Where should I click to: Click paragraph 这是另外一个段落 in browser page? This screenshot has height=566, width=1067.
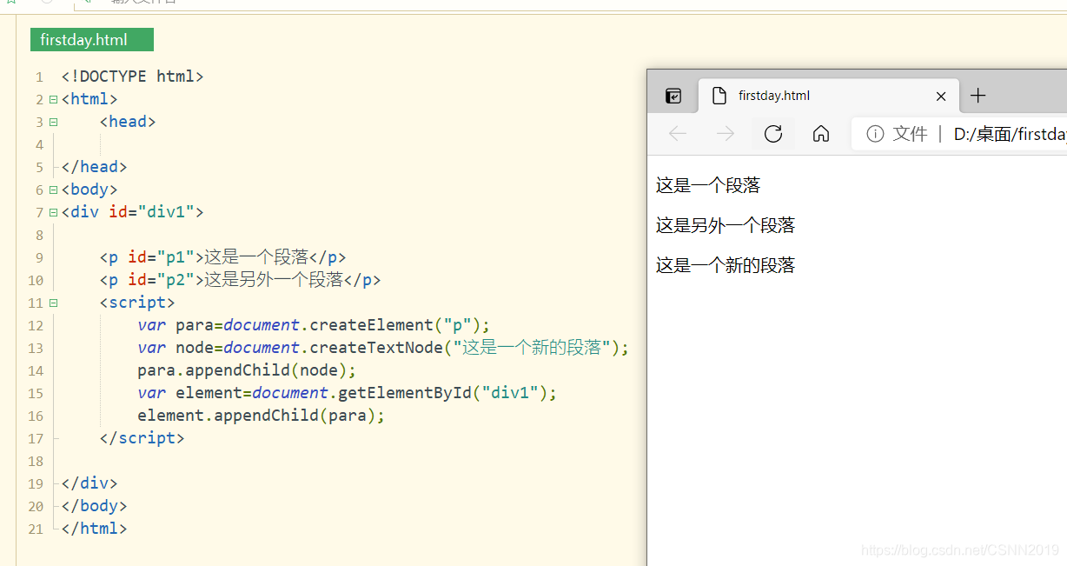[726, 225]
